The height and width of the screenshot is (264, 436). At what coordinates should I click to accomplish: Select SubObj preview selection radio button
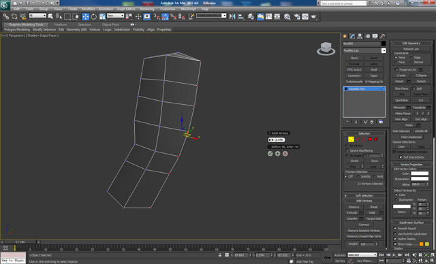358,176
